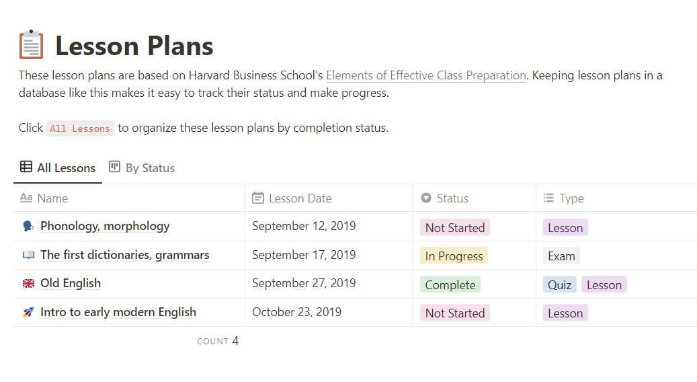Click the rocket icon for early modern English
This screenshot has height=382, width=697.
[28, 313]
